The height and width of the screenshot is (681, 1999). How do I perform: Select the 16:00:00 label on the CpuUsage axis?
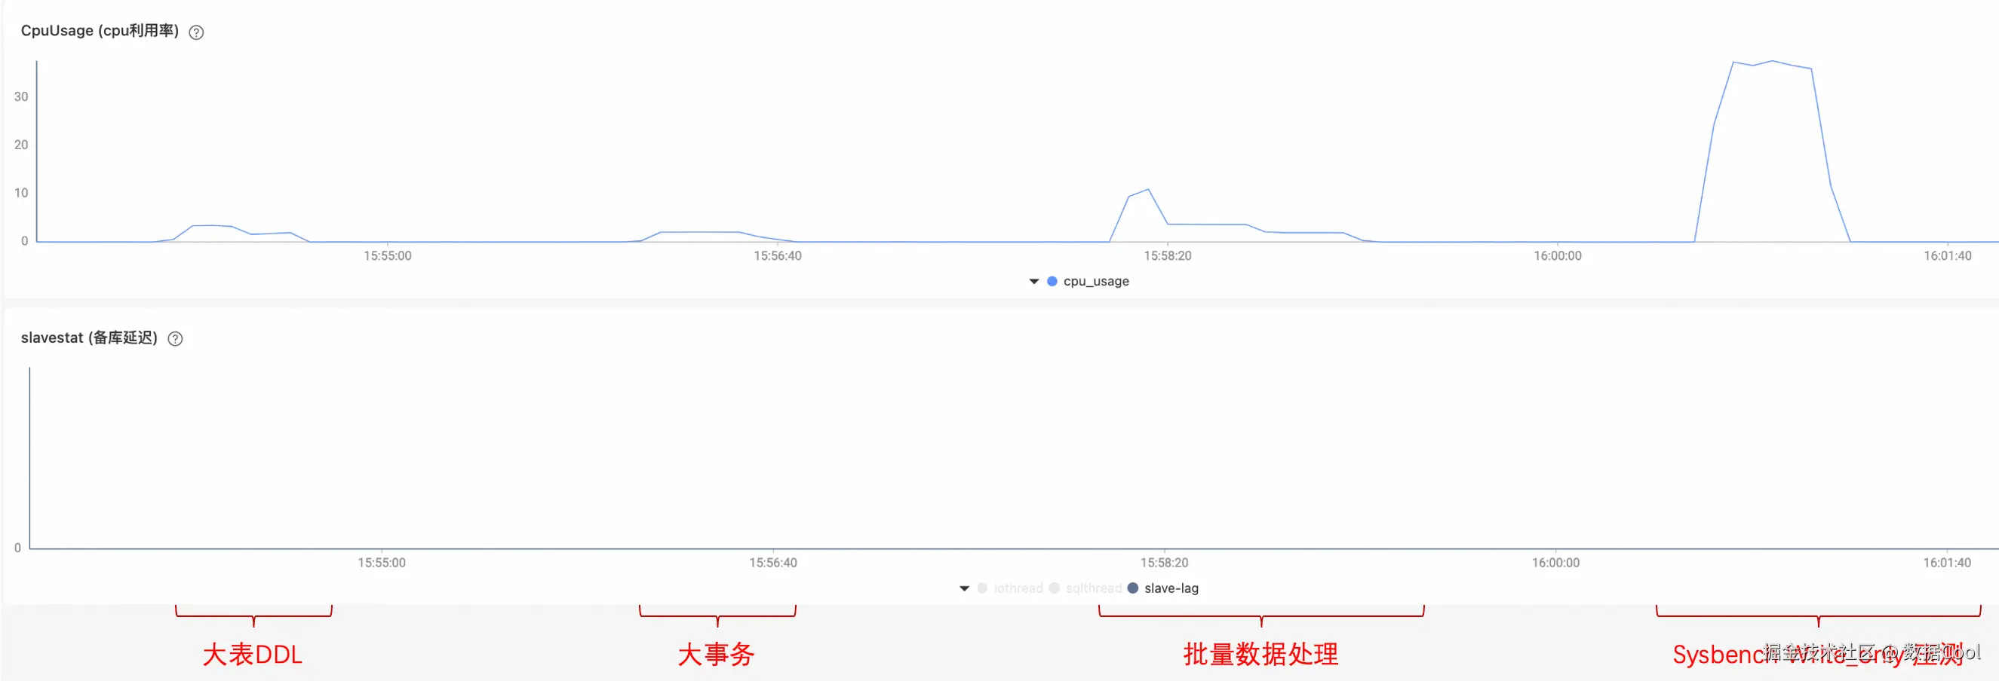pyautogui.click(x=1558, y=255)
